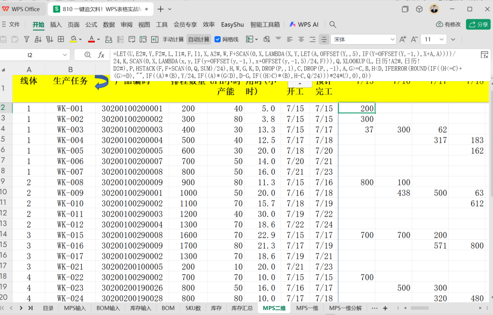Show more sheets with ellipsis button
This screenshot has height=315, width=493.
coord(375,308)
